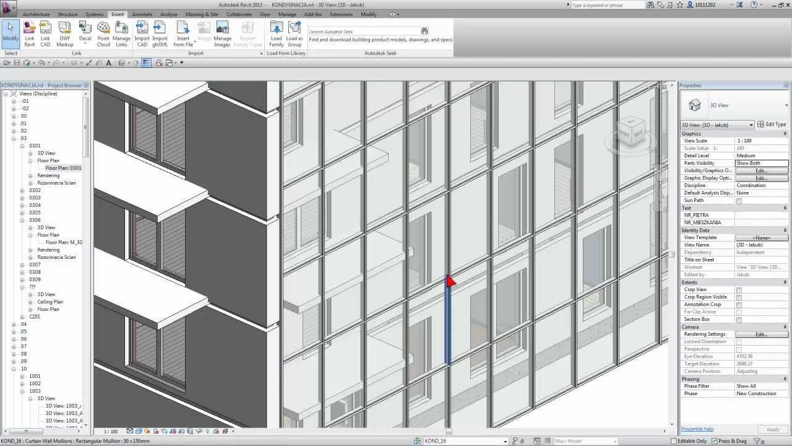Collapse the 0301 tree node
This screenshot has width=792, height=446.
pyautogui.click(x=22, y=146)
